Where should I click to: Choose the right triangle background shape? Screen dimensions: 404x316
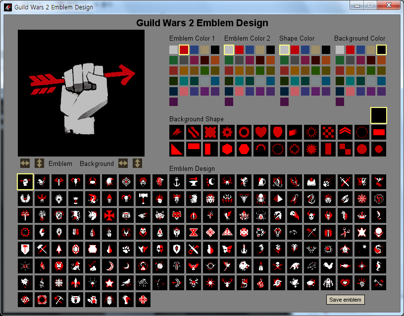[x=177, y=149]
